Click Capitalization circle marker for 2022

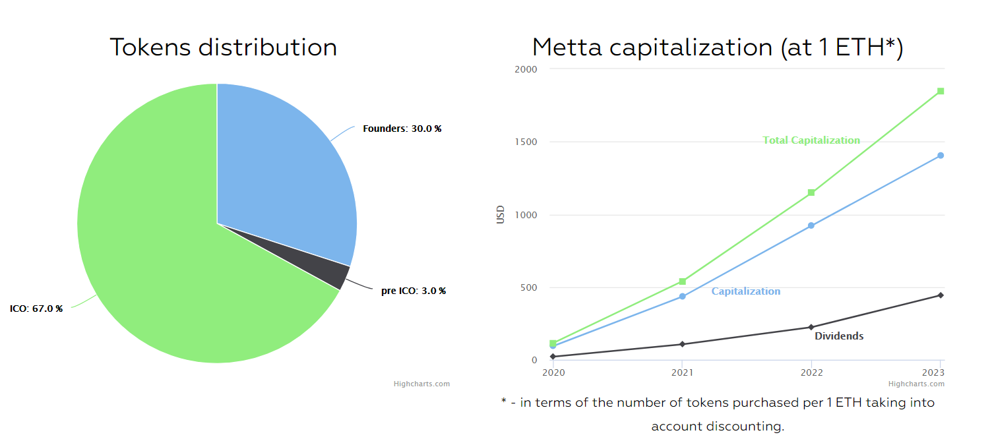(x=811, y=225)
